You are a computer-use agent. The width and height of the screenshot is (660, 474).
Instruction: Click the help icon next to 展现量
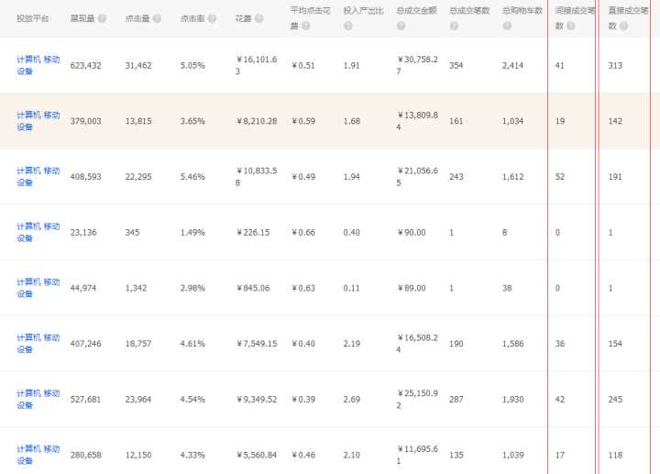[x=102, y=18]
